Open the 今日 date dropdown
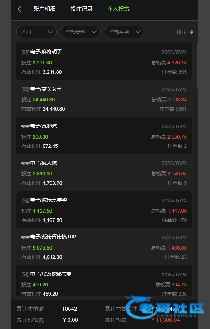 (36, 32)
